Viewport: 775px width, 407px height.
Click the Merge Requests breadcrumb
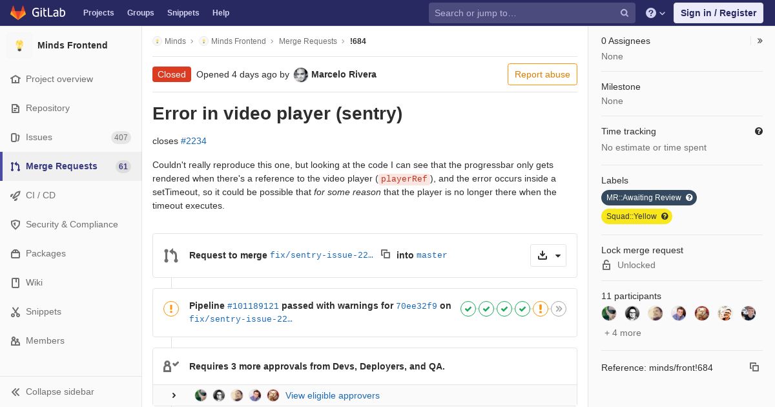[x=308, y=41]
